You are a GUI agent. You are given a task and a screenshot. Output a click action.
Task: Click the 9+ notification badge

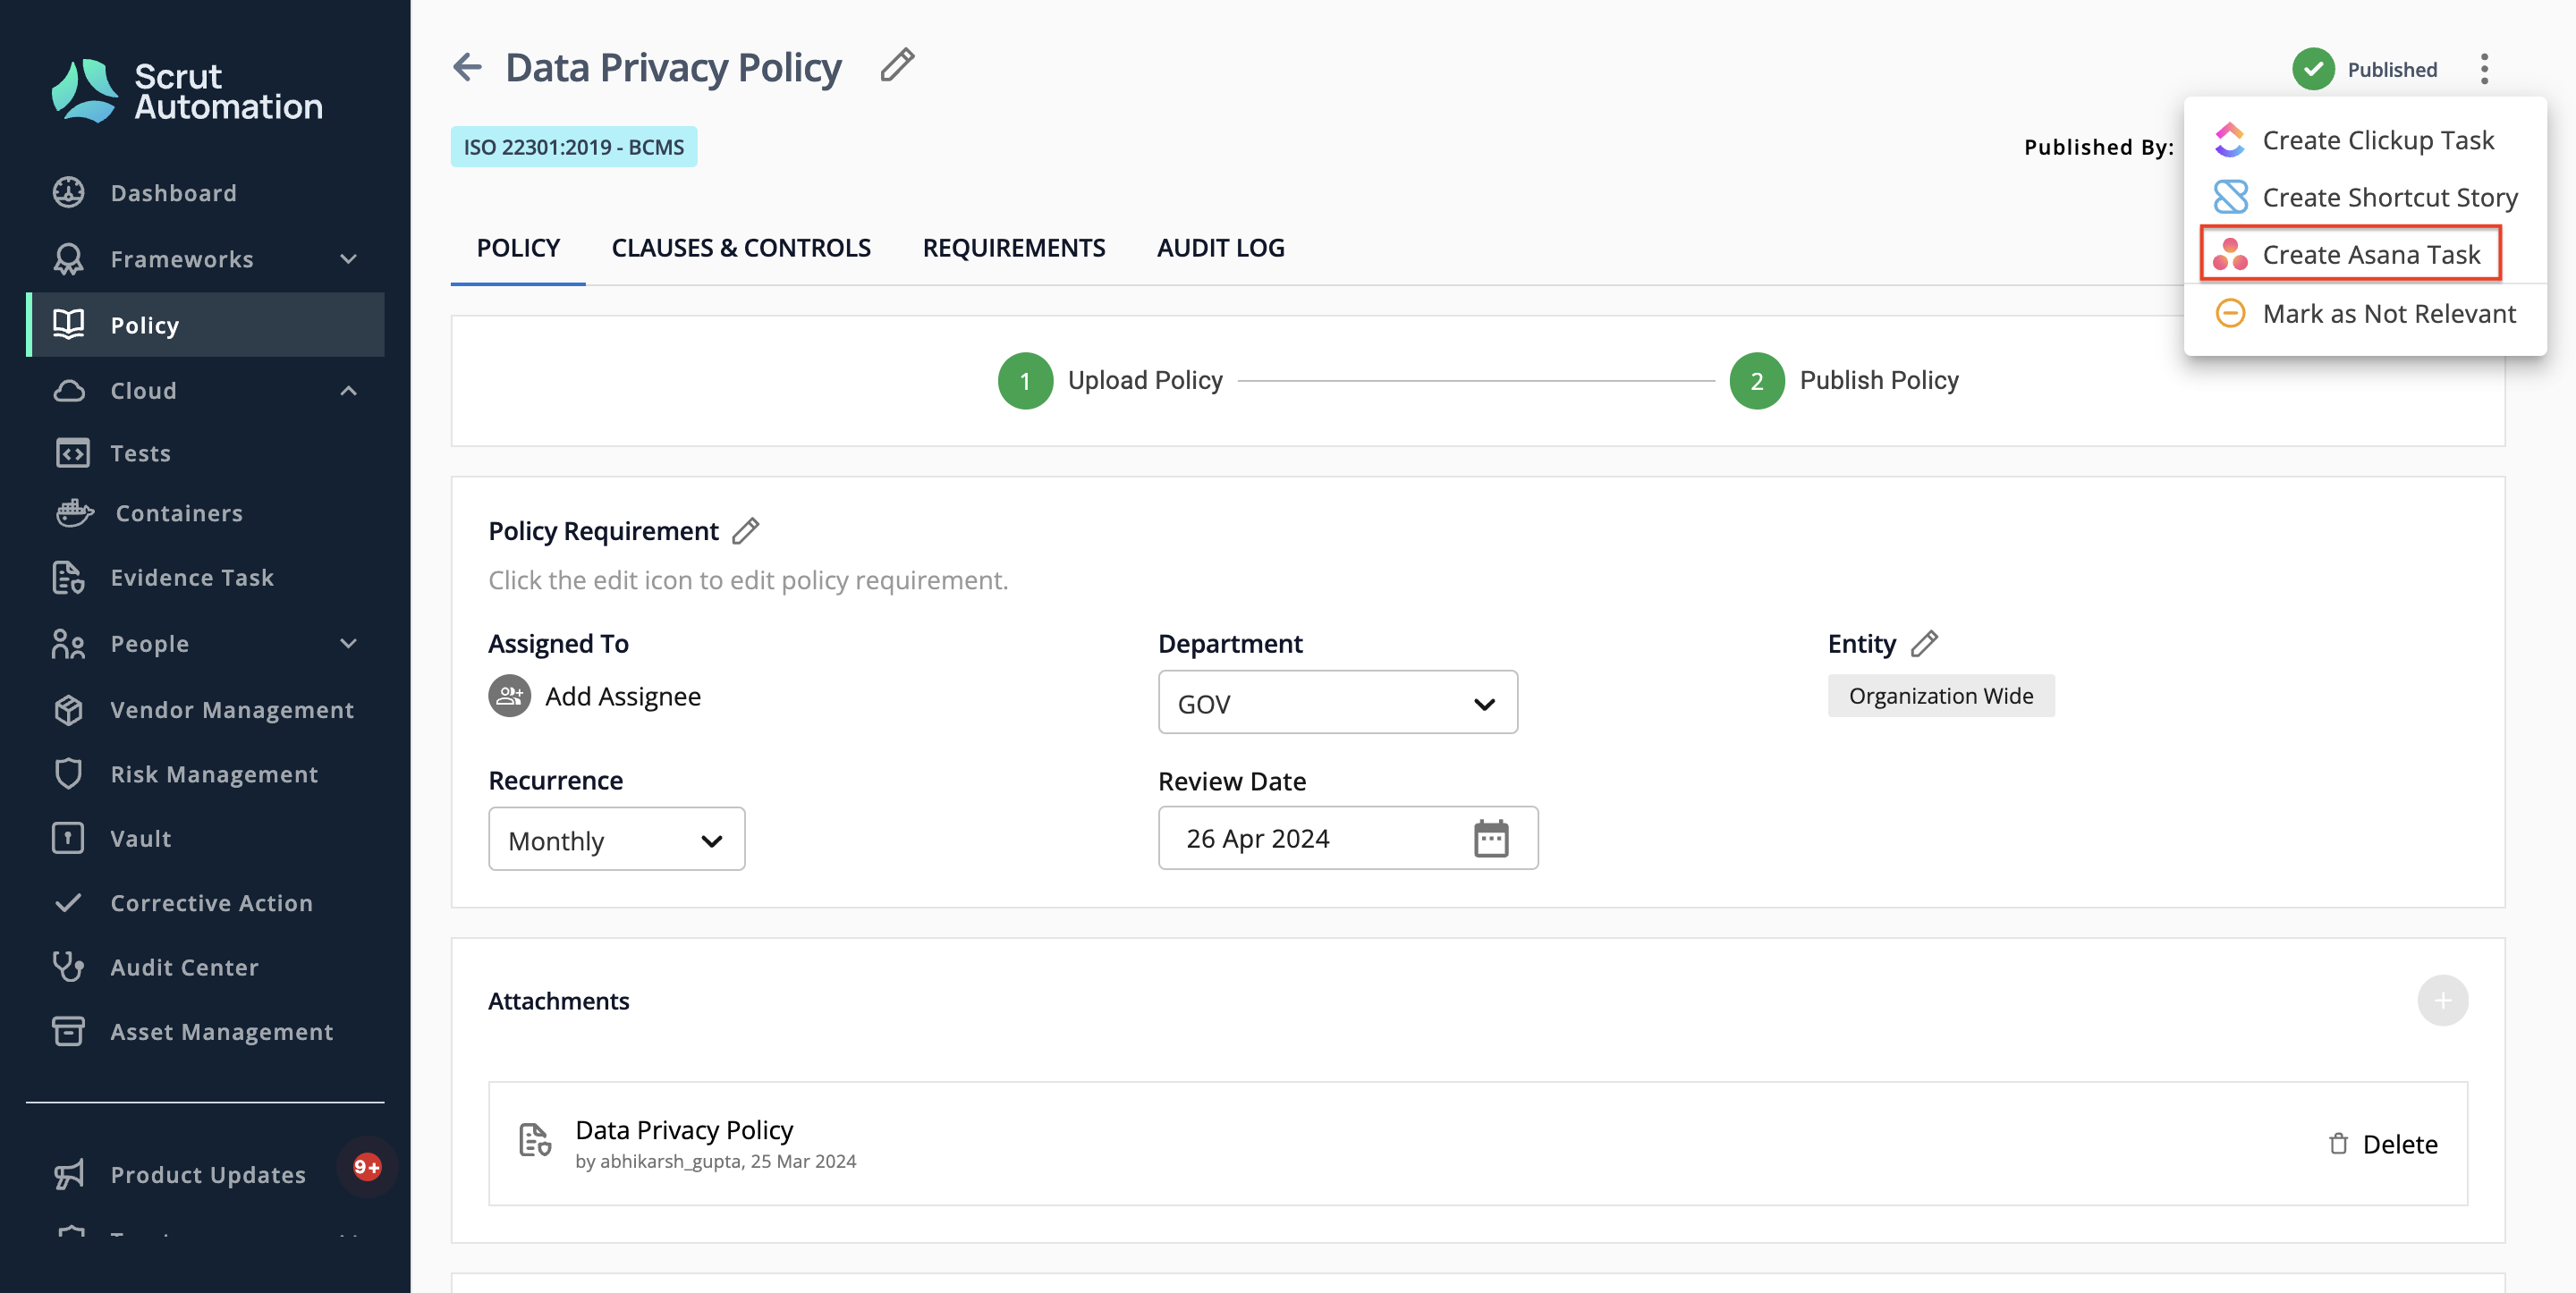tap(367, 1166)
